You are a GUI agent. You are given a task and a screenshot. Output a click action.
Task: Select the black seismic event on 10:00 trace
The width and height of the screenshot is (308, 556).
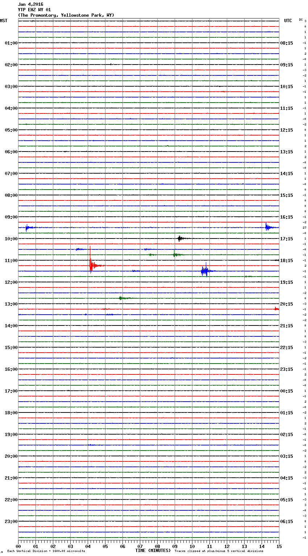click(180, 238)
